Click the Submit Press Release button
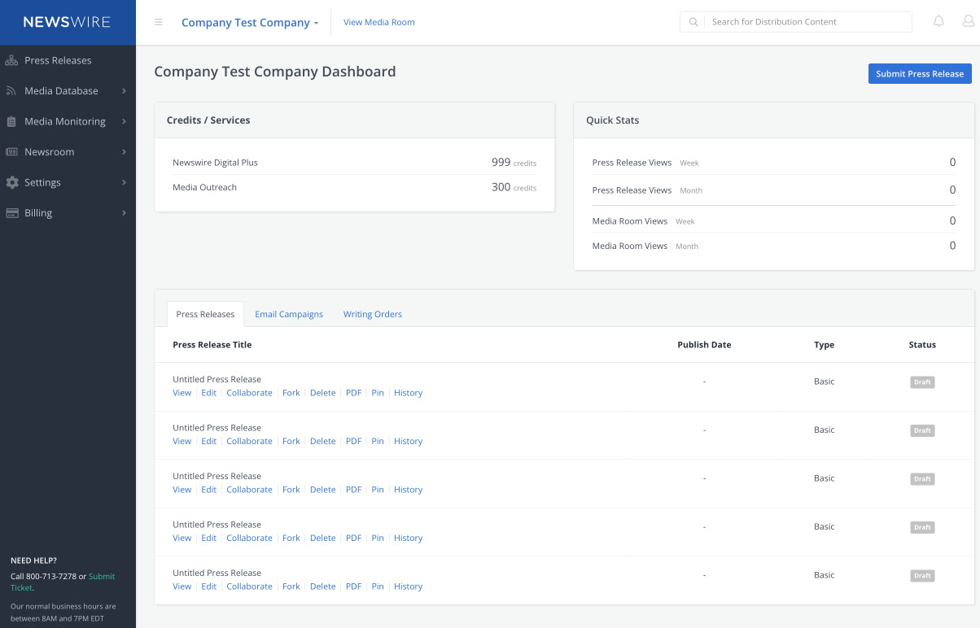Image resolution: width=980 pixels, height=628 pixels. pos(920,73)
